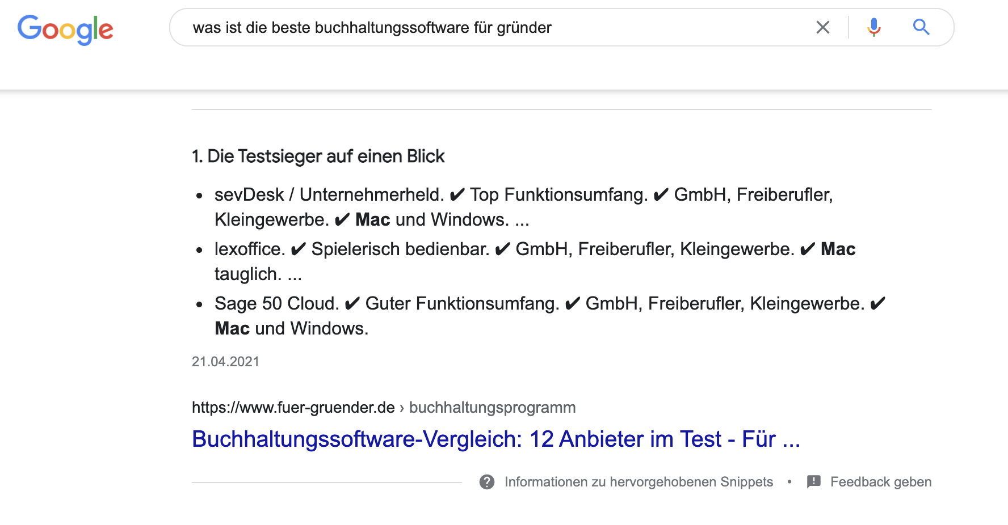Click the feedback flag icon
The width and height of the screenshot is (1008, 525).
pos(814,482)
